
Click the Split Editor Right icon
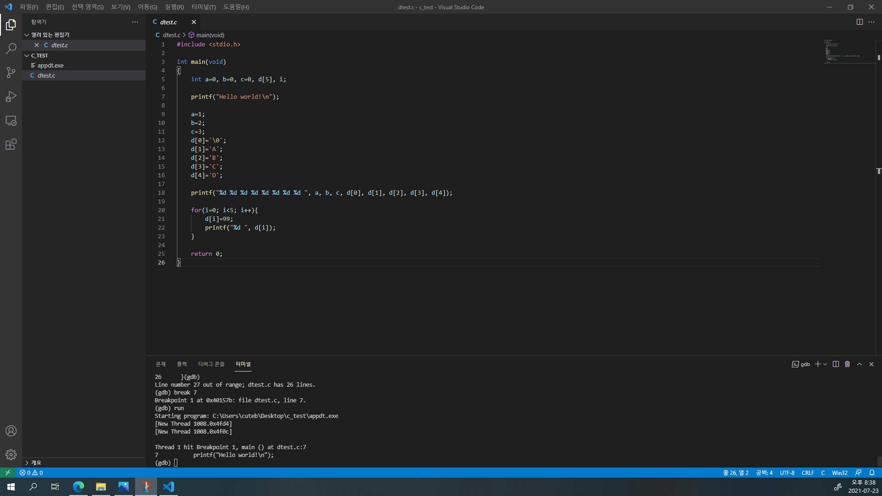click(859, 22)
